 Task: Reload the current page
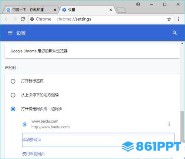[23, 19]
